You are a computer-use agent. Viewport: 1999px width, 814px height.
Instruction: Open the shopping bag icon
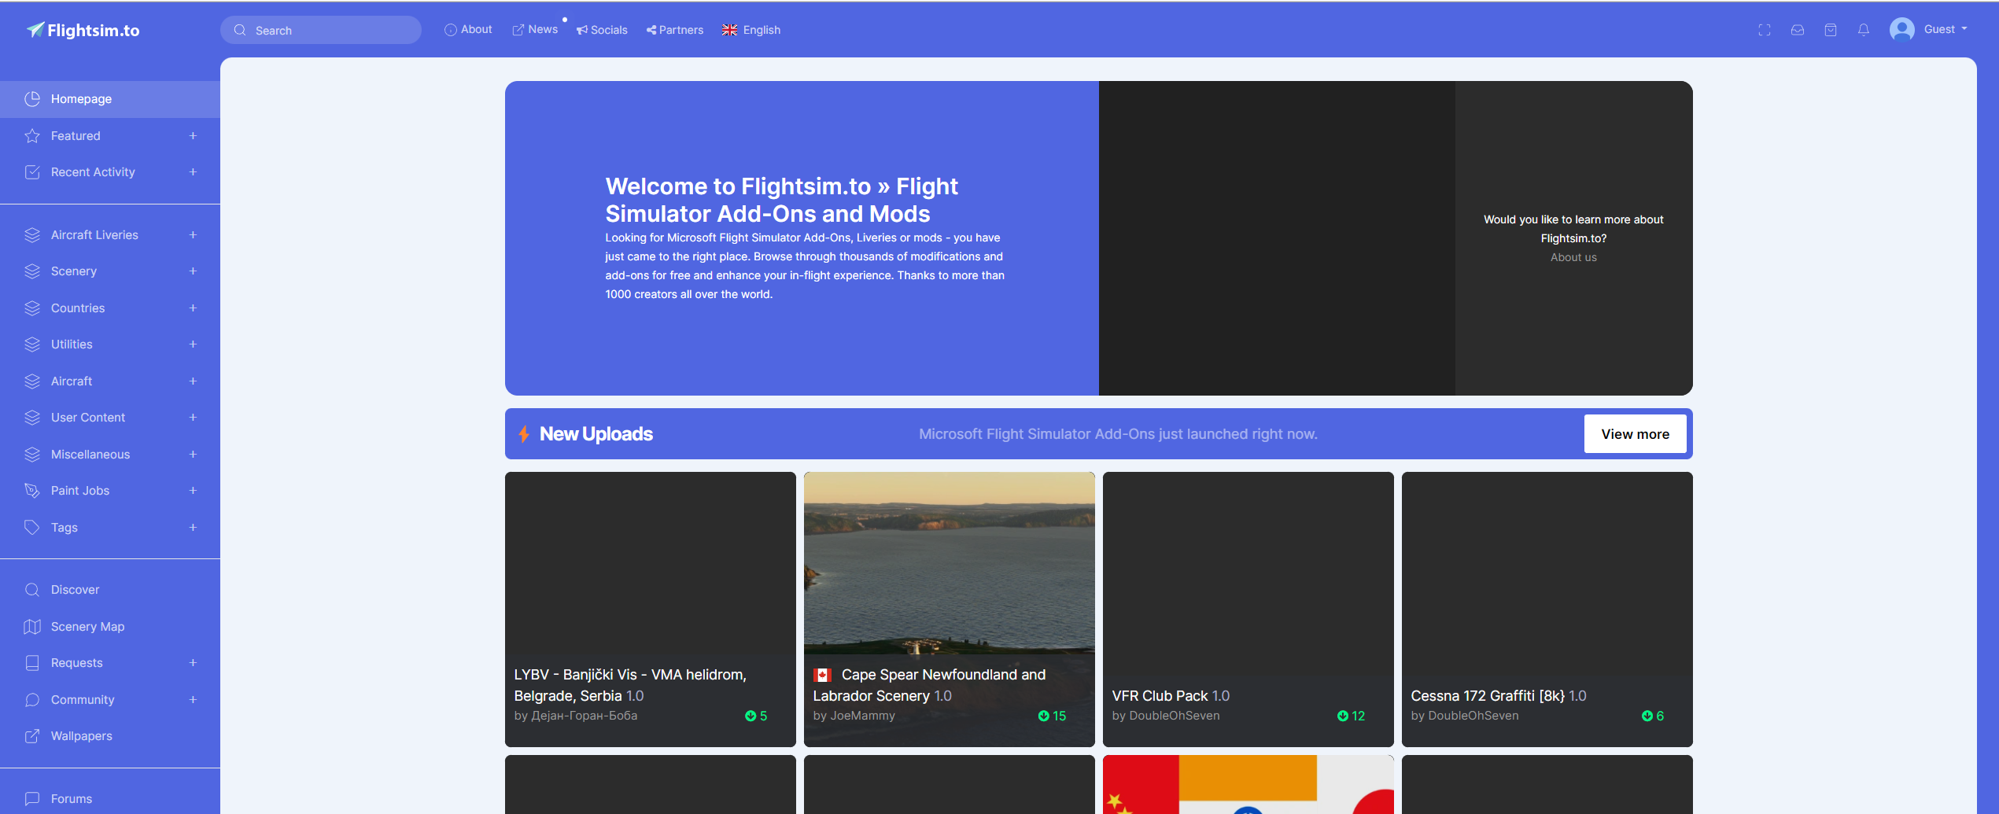[x=1831, y=30]
